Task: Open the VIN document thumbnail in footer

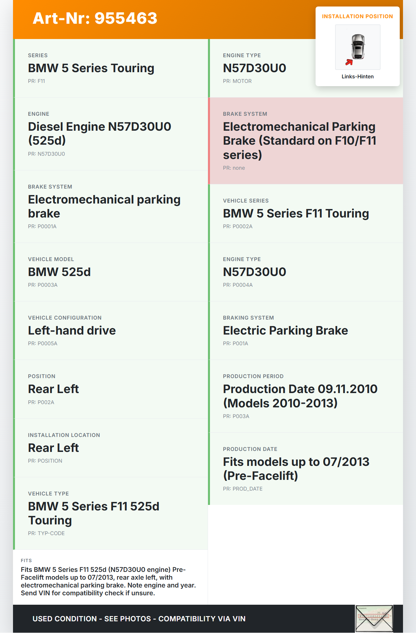Action: coord(374,618)
